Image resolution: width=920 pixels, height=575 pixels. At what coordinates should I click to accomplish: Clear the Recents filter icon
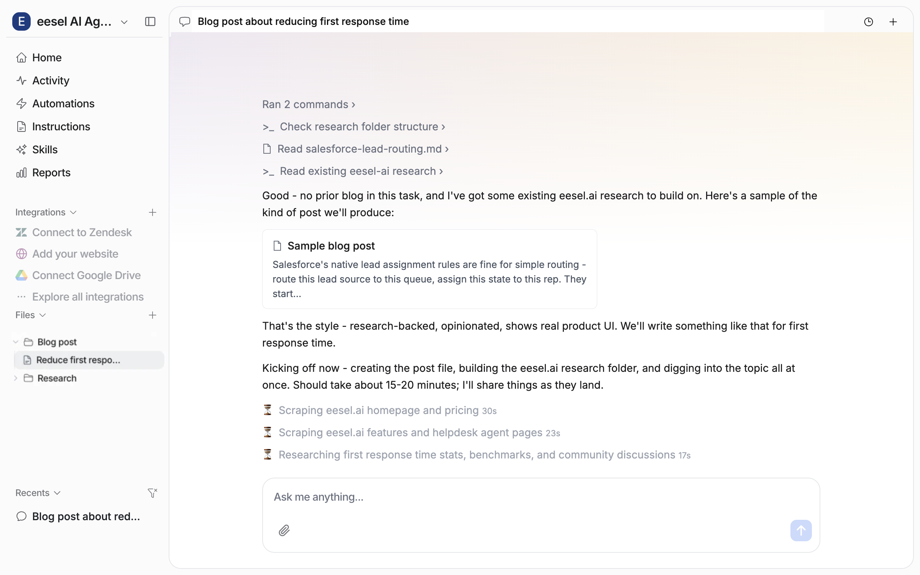point(153,493)
